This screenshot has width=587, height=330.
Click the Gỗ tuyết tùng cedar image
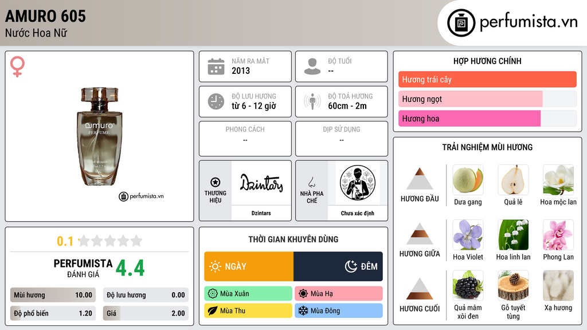click(513, 286)
